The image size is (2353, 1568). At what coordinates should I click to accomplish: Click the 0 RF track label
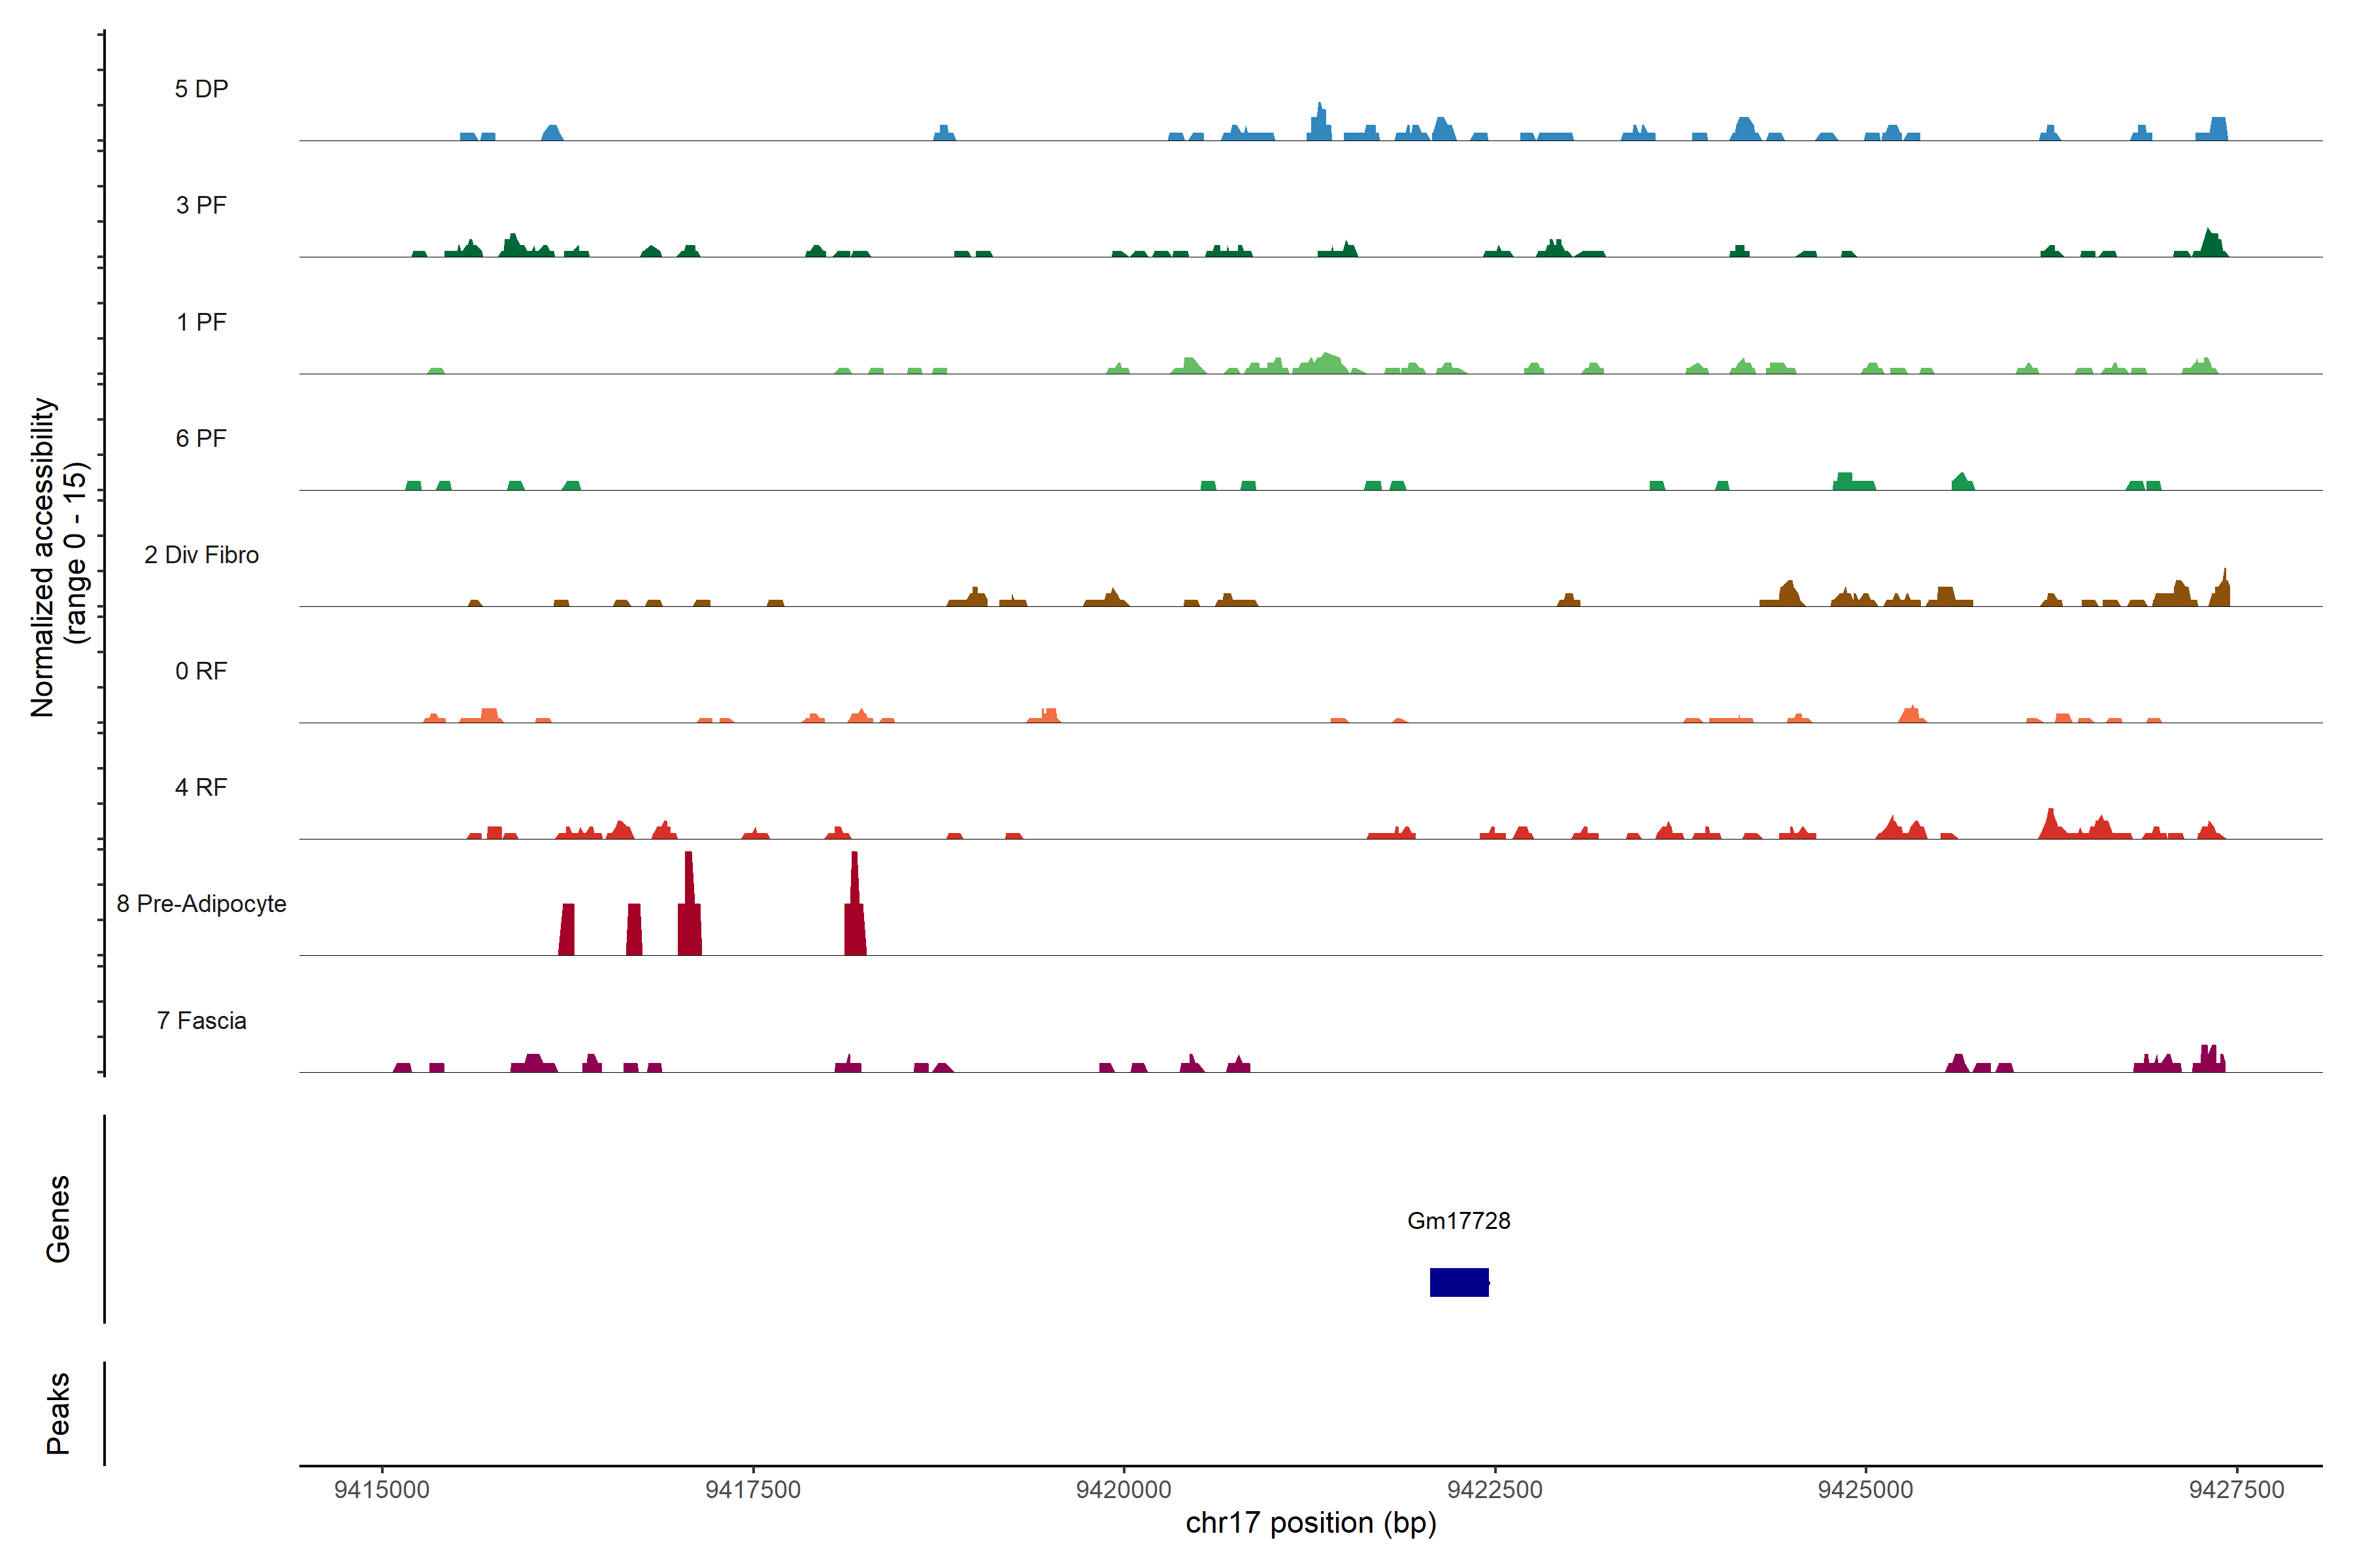[201, 671]
